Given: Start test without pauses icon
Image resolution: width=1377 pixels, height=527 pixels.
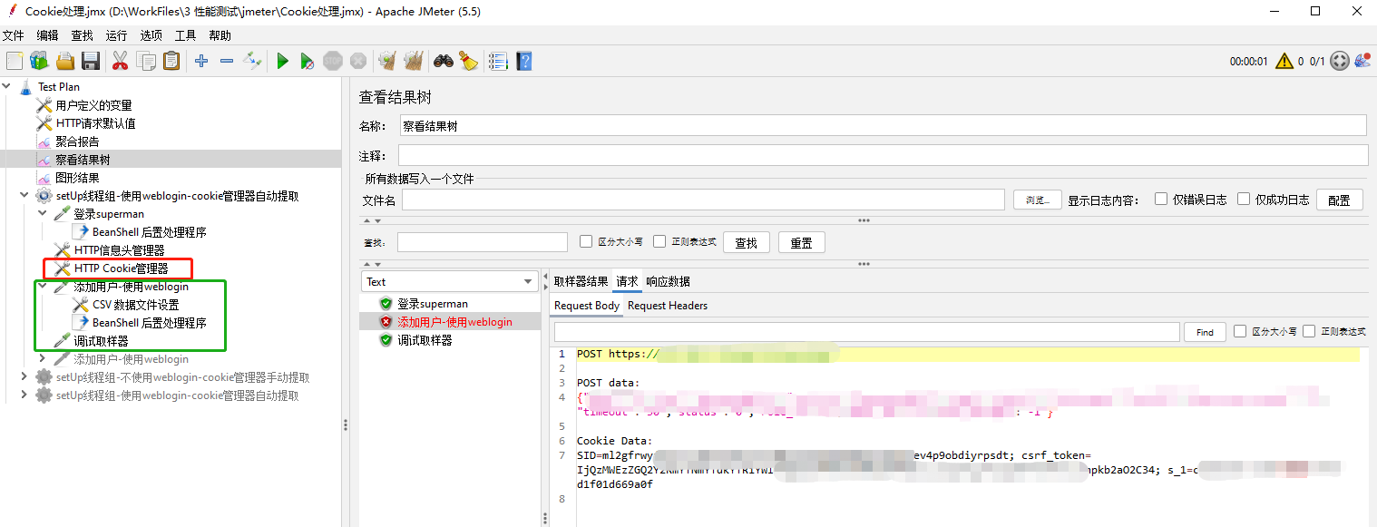Looking at the screenshot, I should tap(308, 61).
